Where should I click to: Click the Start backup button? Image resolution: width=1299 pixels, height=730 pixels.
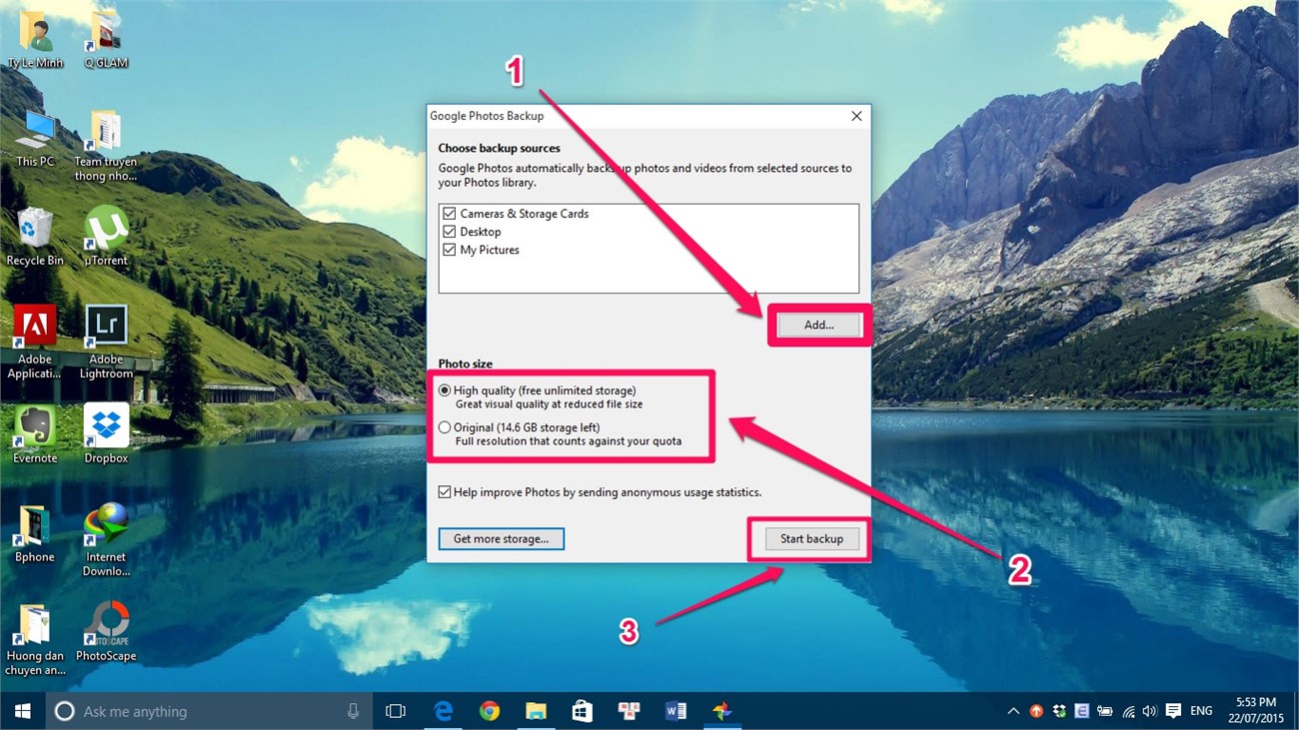coord(811,538)
